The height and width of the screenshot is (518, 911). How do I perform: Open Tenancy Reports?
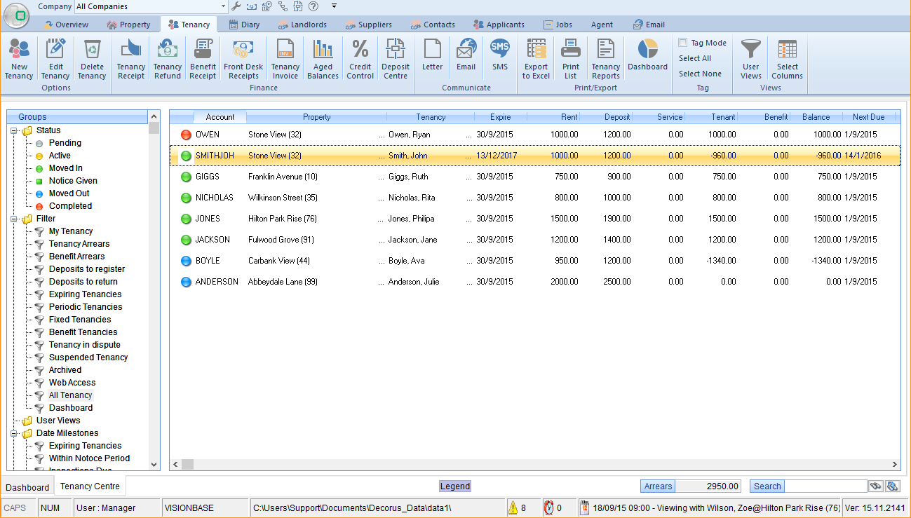606,59
